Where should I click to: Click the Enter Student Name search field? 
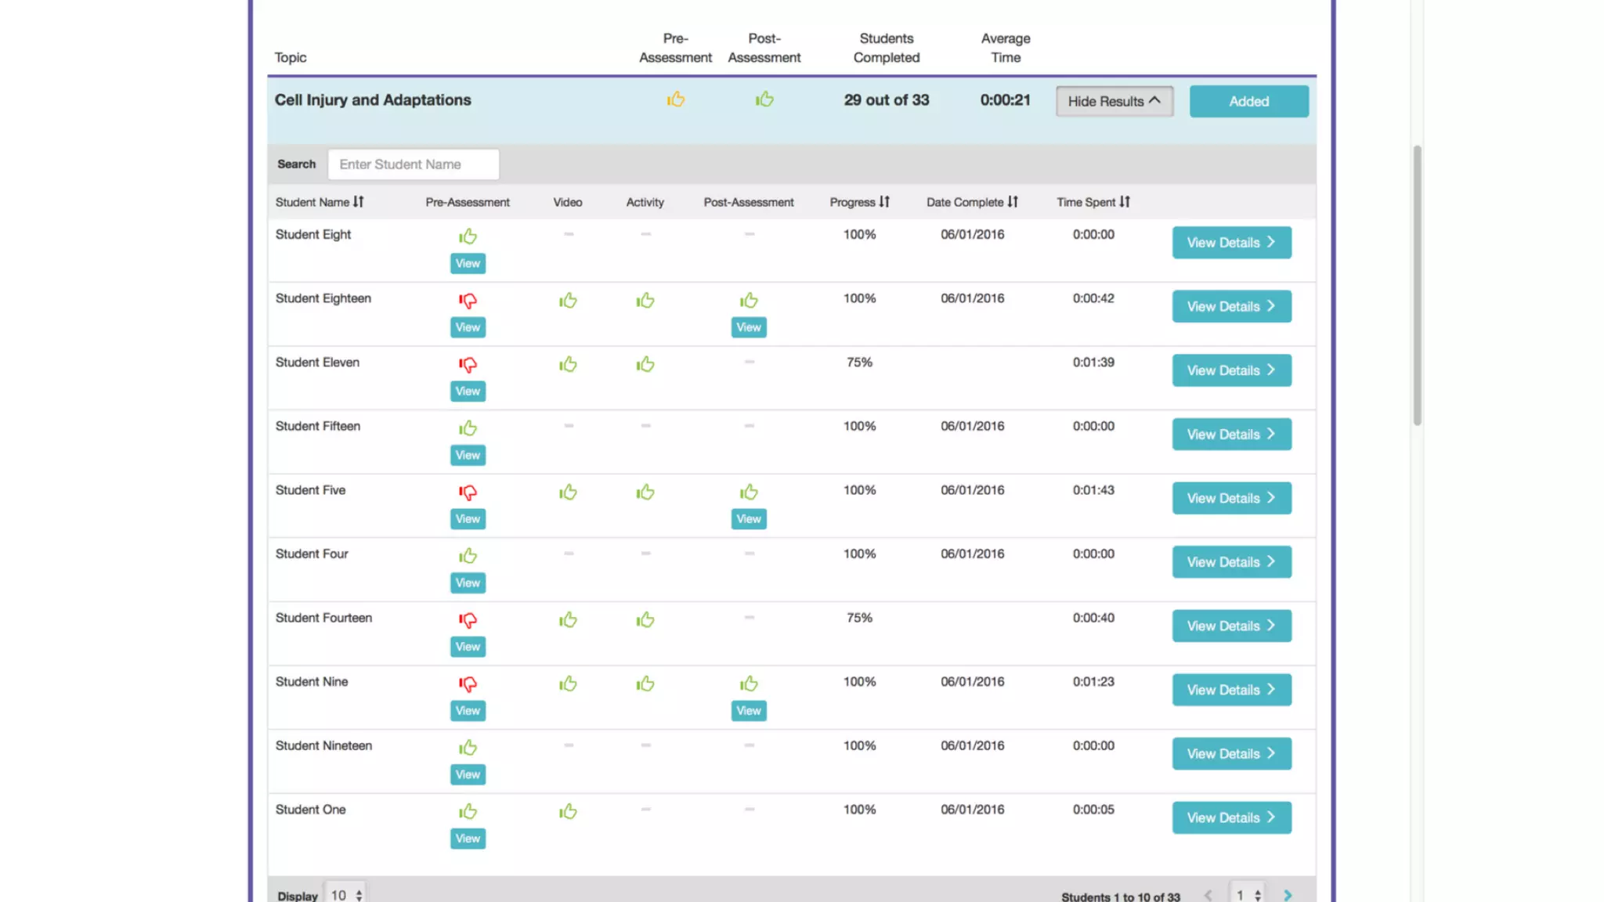pos(413,164)
